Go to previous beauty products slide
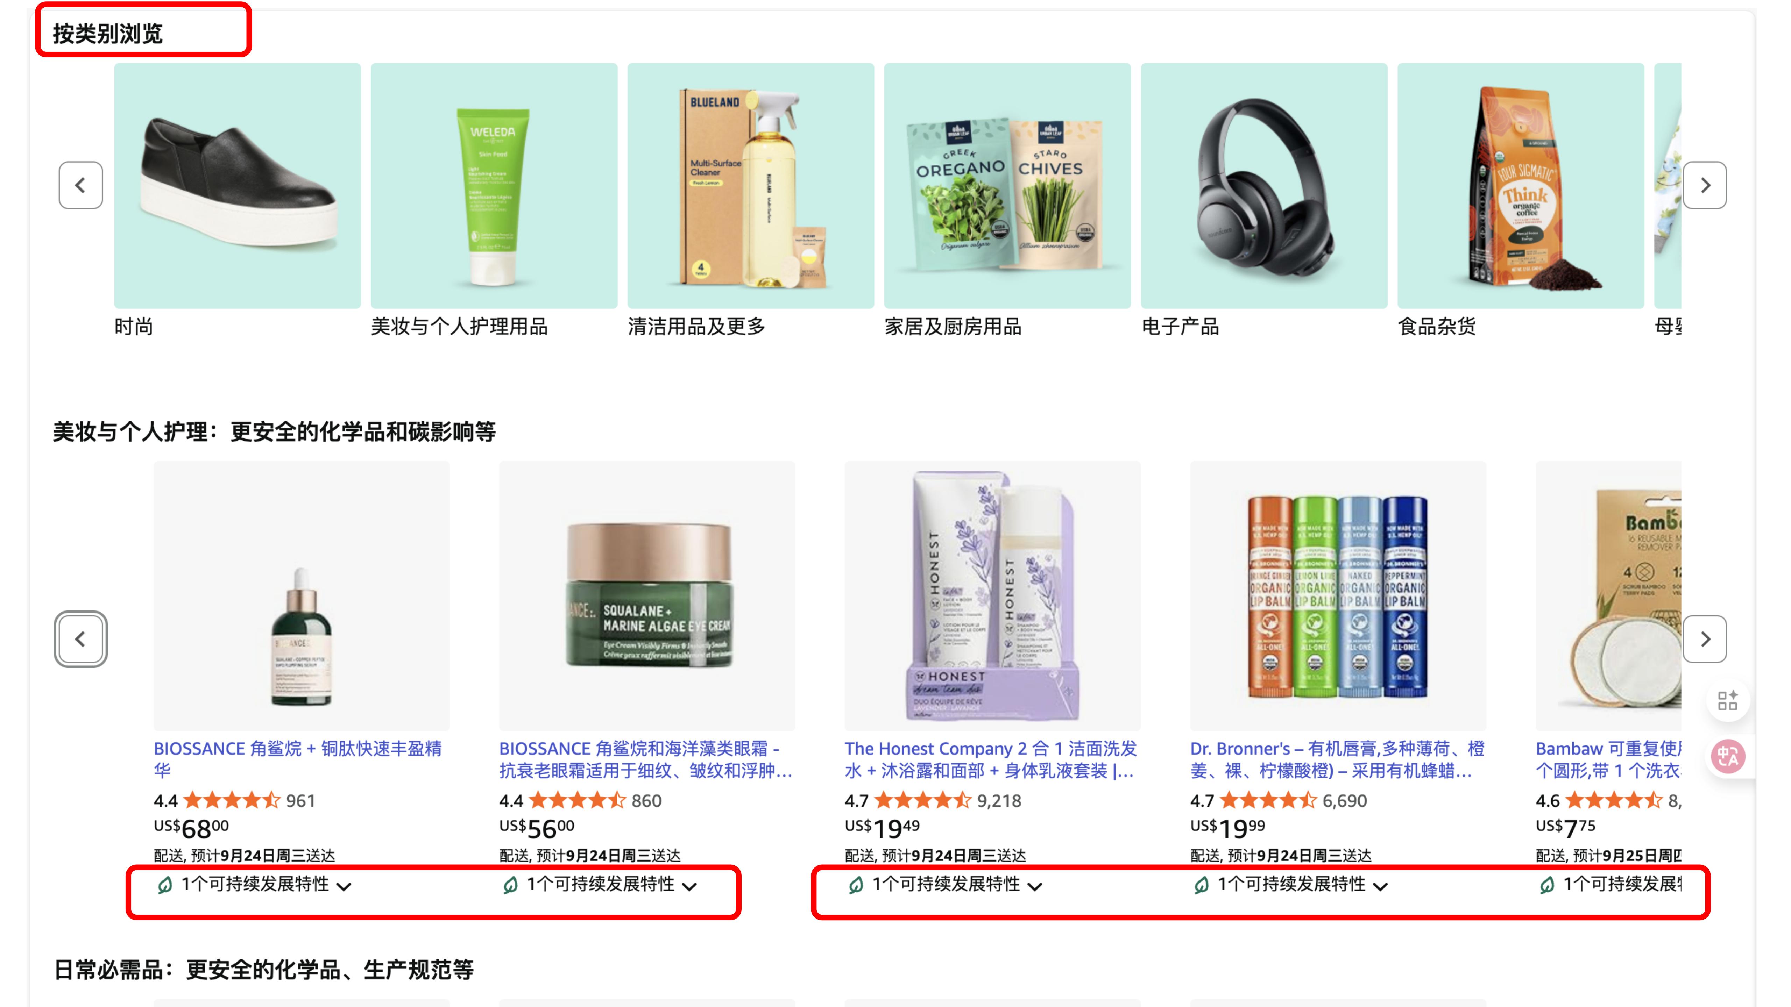Image resolution: width=1791 pixels, height=1007 pixels. point(81,639)
